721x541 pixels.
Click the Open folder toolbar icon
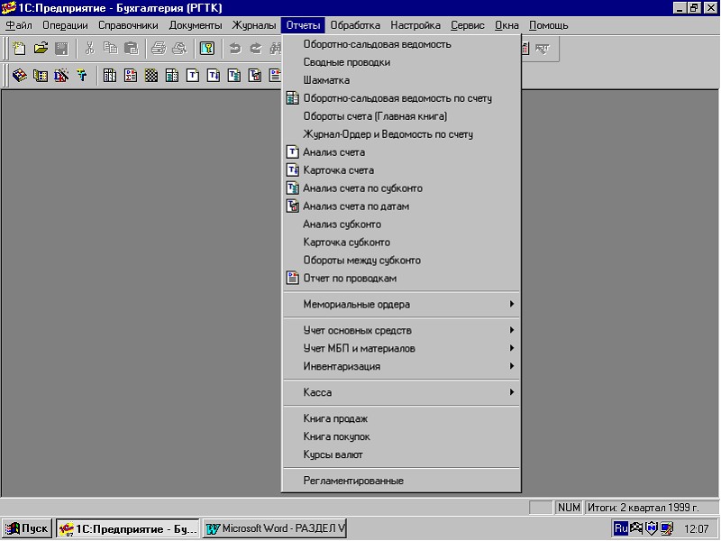[41, 49]
